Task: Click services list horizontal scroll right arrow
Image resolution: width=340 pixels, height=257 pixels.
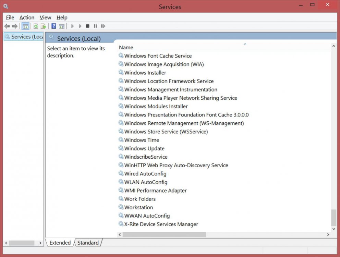Action: [x=328, y=235]
